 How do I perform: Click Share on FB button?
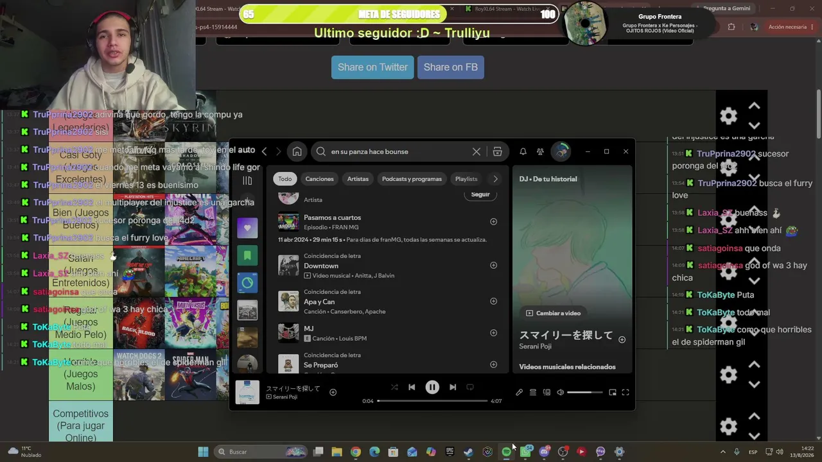point(451,67)
